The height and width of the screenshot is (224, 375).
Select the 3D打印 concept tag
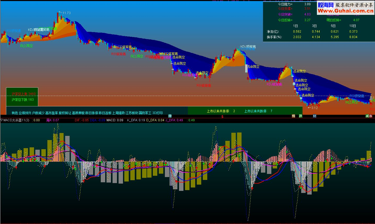tap(158, 113)
